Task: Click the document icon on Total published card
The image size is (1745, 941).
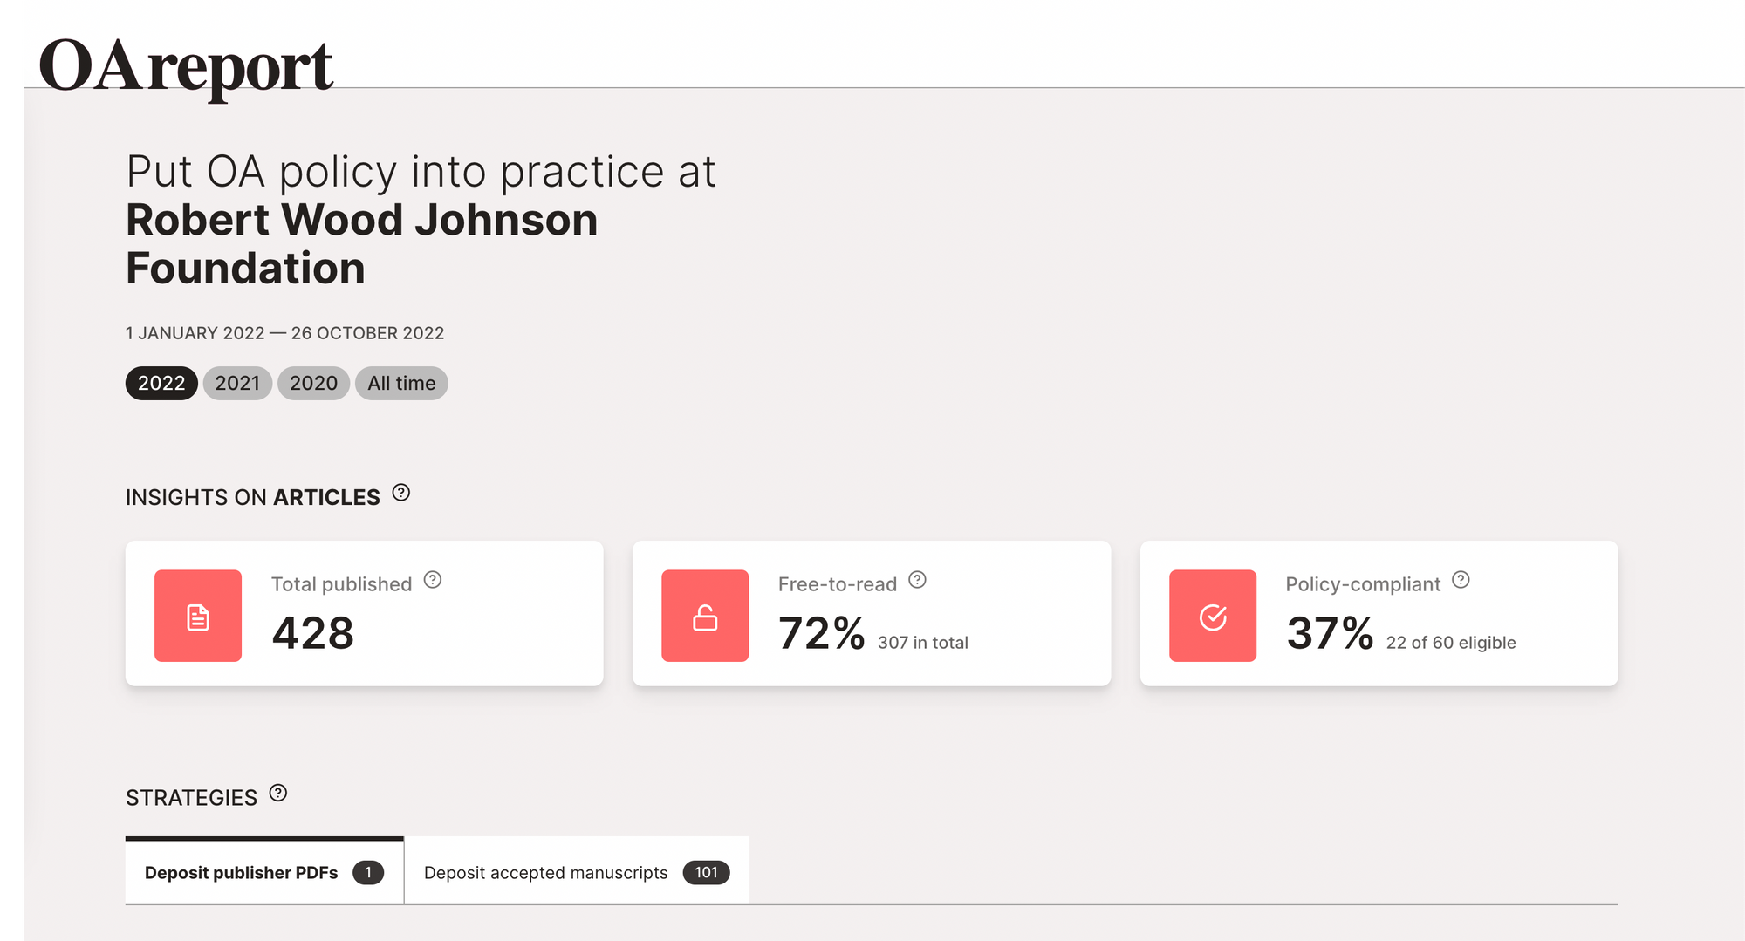Action: click(x=197, y=616)
